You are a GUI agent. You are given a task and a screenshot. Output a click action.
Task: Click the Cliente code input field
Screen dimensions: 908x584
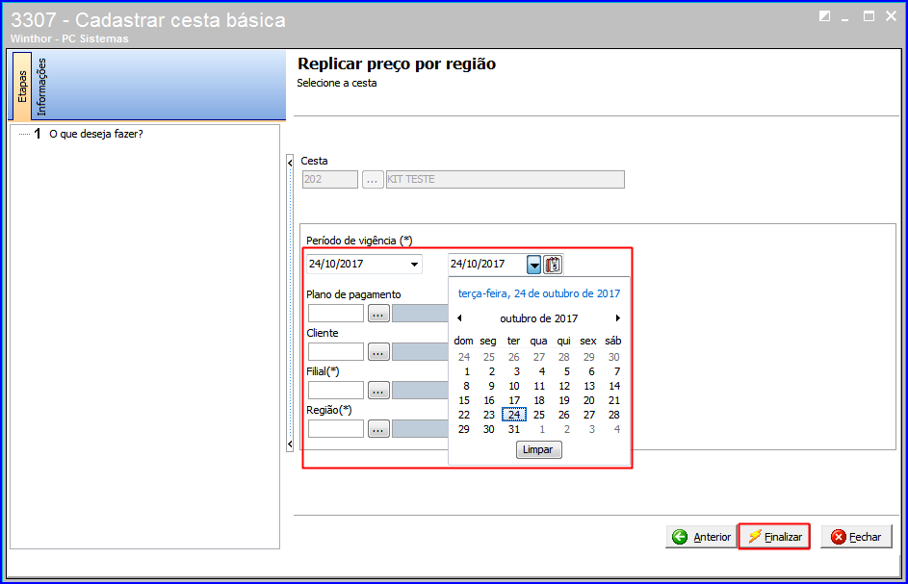tap(336, 352)
